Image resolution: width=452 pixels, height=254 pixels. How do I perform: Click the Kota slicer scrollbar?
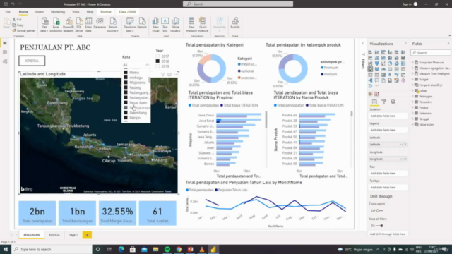[x=149, y=79]
